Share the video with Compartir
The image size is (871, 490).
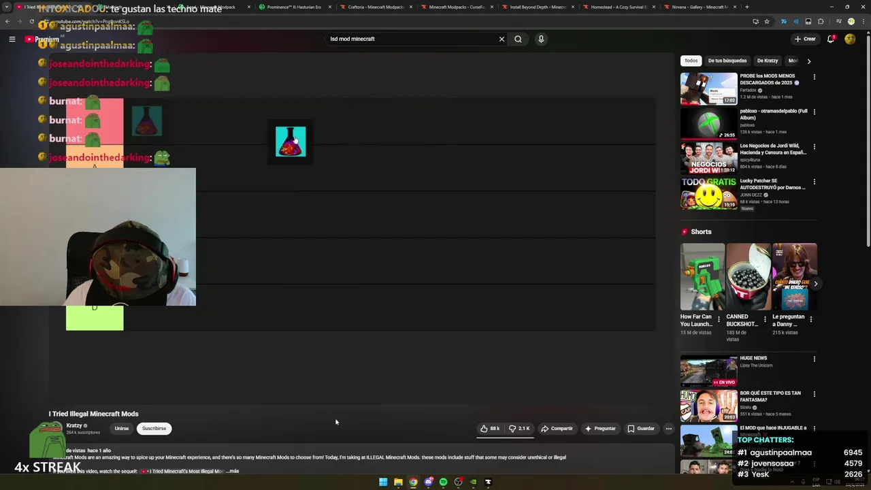click(557, 428)
